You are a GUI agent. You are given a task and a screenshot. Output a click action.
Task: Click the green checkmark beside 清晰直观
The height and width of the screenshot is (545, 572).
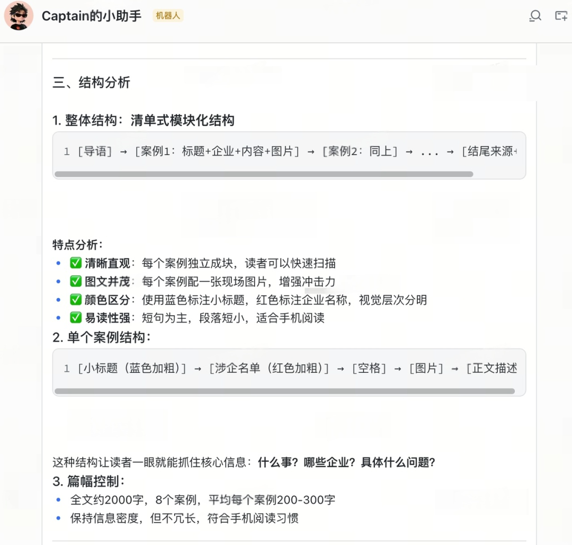pyautogui.click(x=76, y=263)
